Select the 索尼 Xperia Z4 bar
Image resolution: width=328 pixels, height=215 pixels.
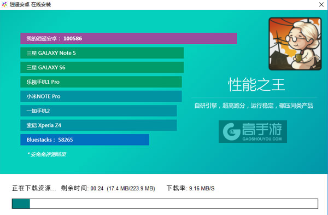coord(98,125)
